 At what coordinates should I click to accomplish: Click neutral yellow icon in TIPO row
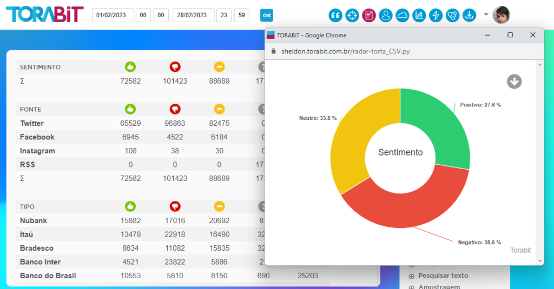pos(219,206)
